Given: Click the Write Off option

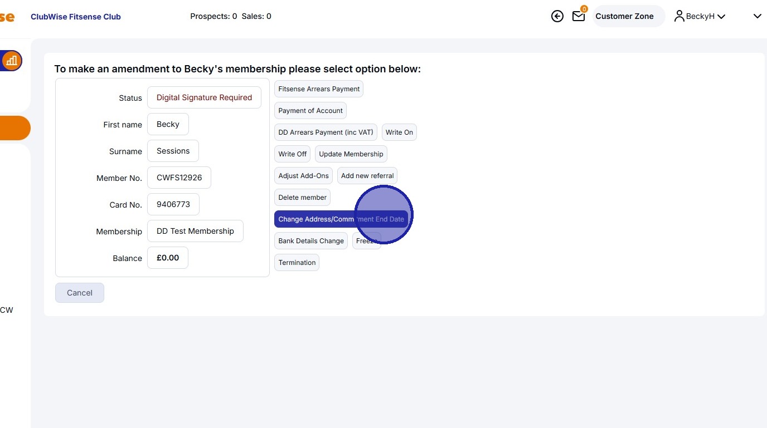Looking at the screenshot, I should (292, 154).
